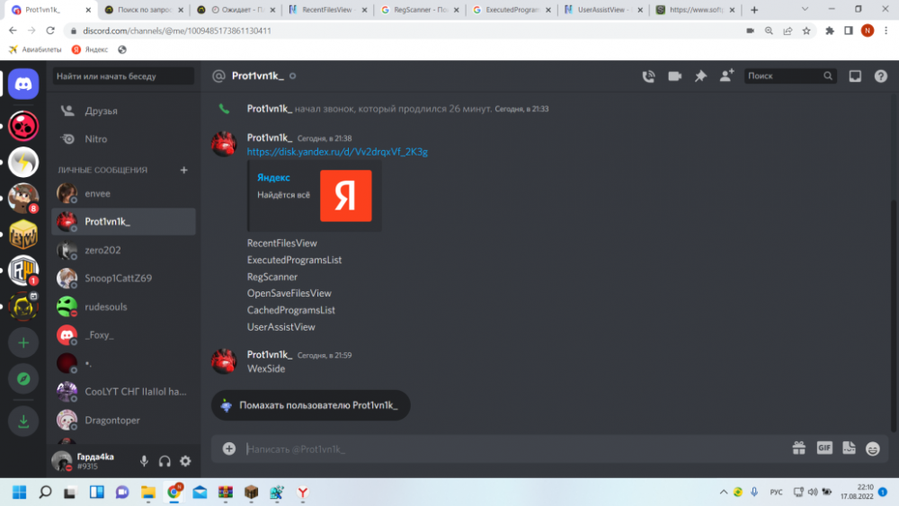Open taskbar search

(45, 493)
